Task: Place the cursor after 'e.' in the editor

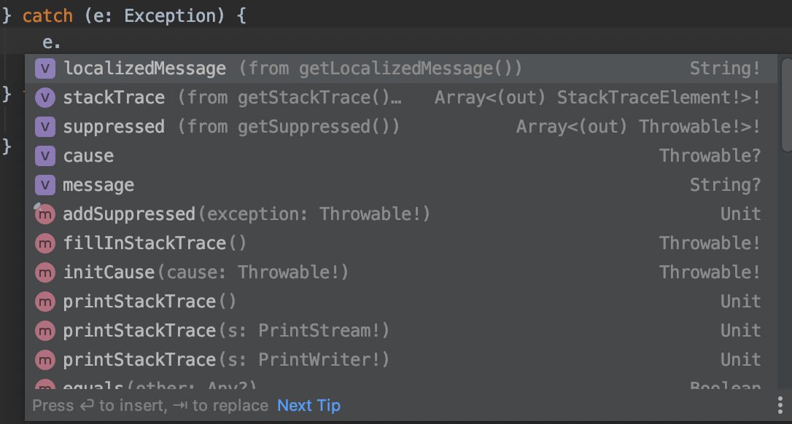Action: [62, 42]
